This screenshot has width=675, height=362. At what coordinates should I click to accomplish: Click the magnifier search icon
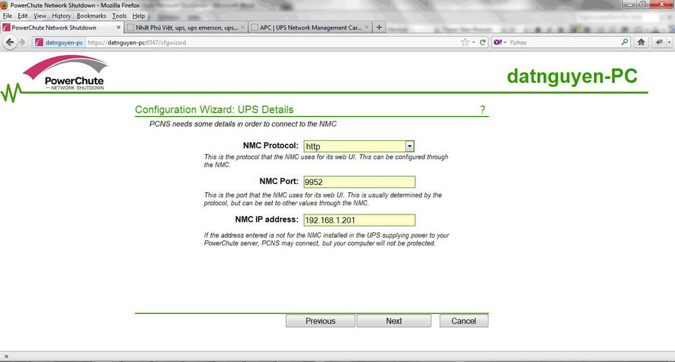(625, 42)
